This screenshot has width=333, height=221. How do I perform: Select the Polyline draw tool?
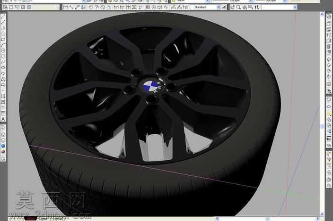click(x=3, y=27)
